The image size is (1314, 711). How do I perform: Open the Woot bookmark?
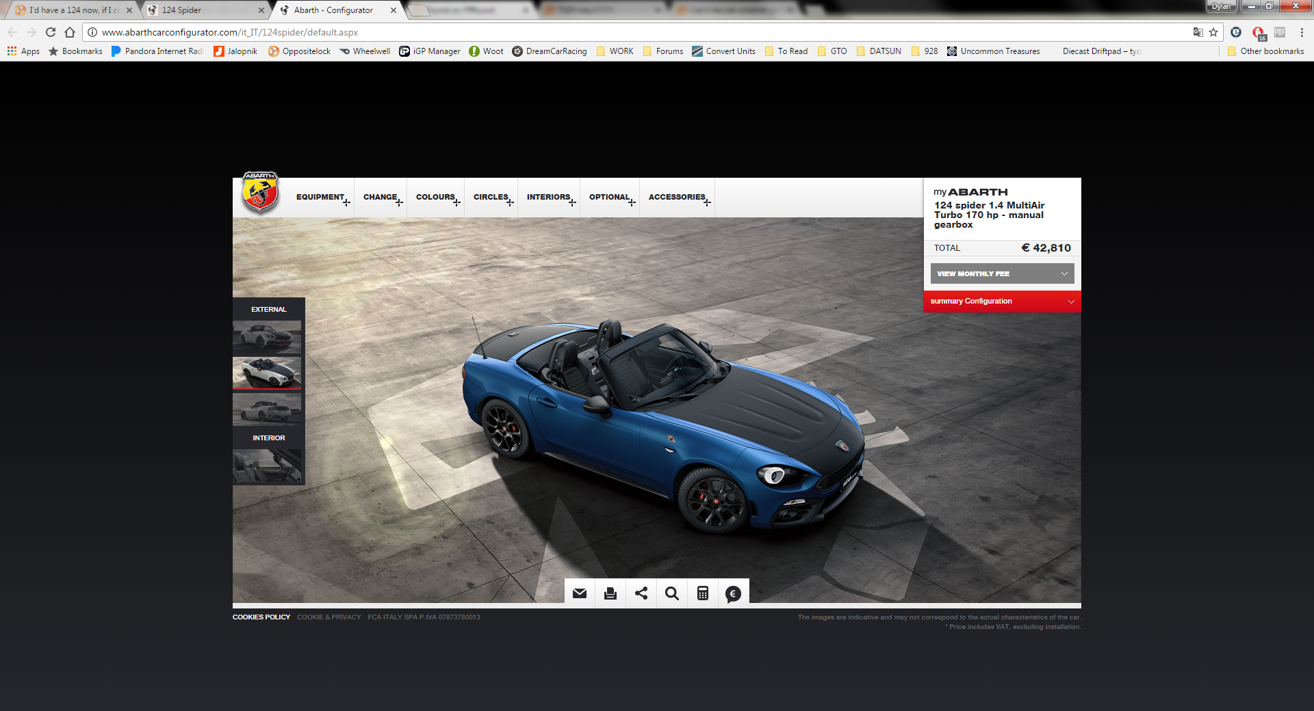click(486, 51)
